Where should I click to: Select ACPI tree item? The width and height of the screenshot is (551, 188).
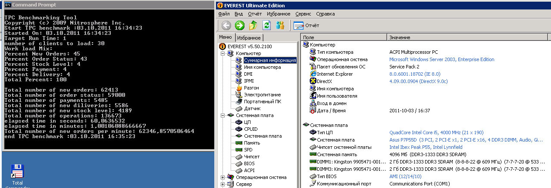249,170
